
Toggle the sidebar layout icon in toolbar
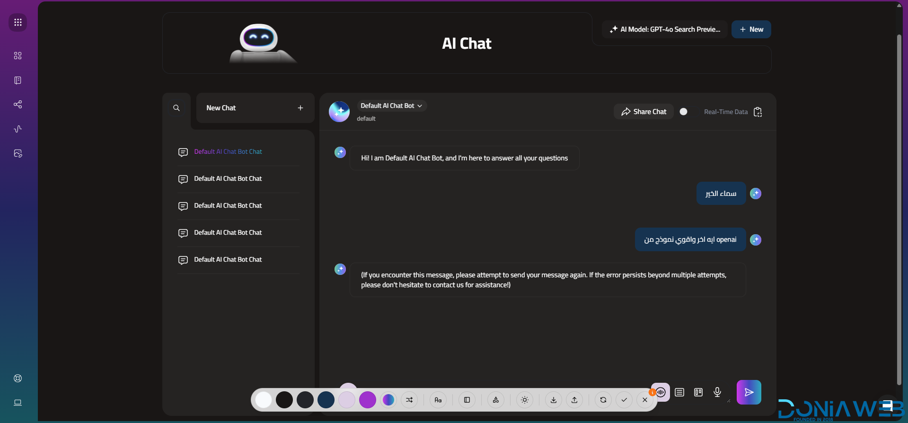(467, 400)
